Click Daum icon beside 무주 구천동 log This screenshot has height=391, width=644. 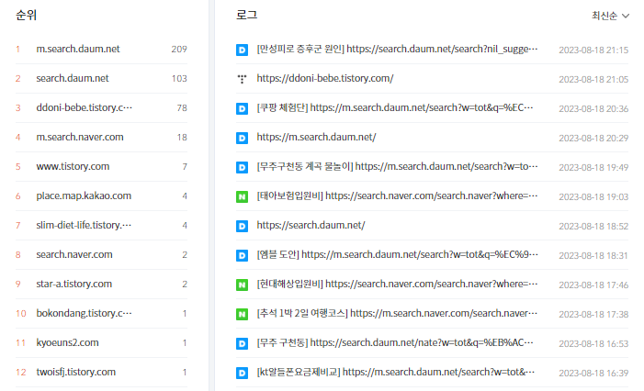242,343
